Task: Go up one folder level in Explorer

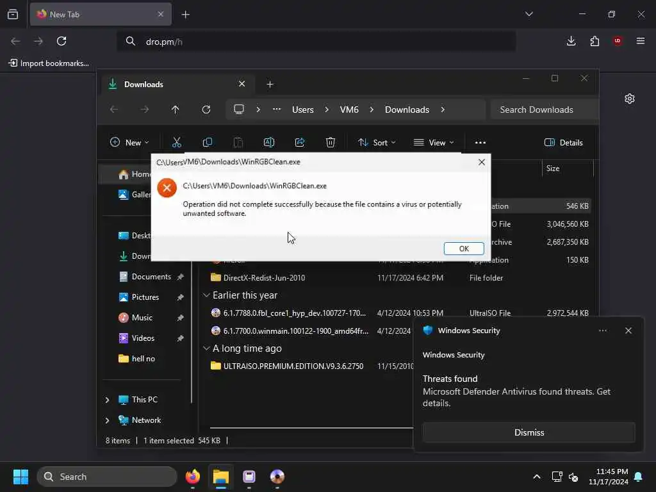Action: point(176,110)
